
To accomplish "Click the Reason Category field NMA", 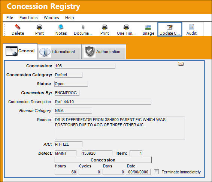I will coord(73,111).
